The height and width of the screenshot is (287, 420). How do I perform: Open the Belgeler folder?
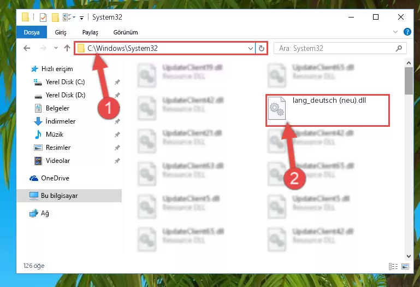click(x=57, y=108)
